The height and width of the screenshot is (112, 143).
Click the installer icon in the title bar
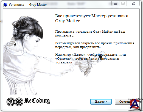5,5
